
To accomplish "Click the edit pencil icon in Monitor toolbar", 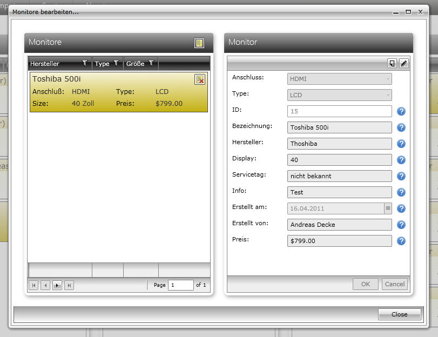I will click(x=403, y=63).
